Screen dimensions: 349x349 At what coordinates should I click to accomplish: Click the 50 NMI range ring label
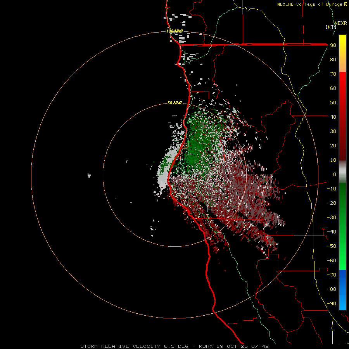(174, 103)
